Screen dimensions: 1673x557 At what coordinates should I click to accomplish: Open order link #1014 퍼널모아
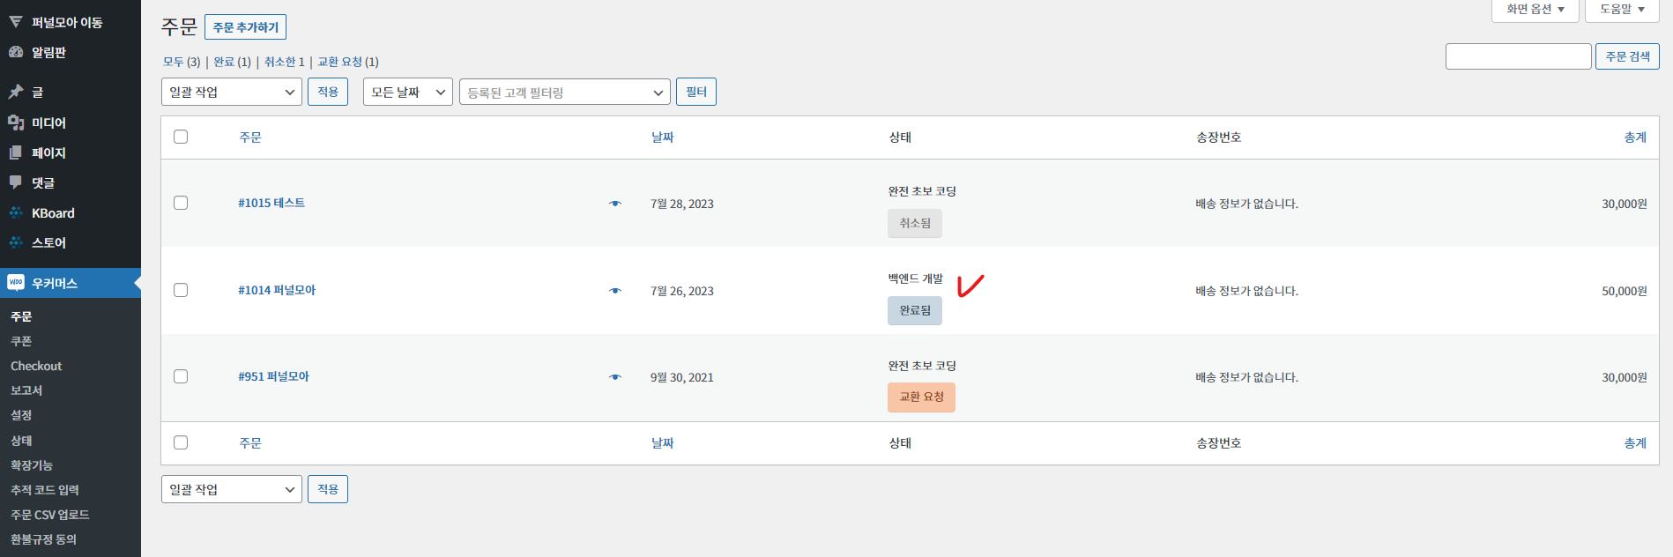(277, 290)
